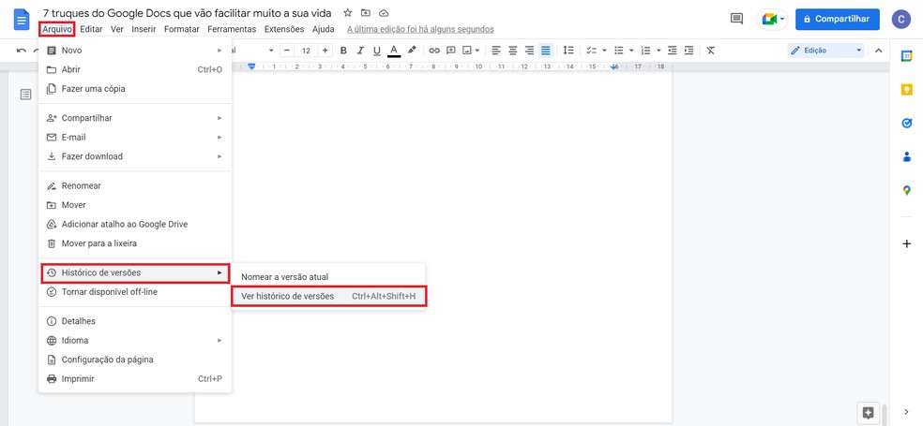Decrease the font size

pyautogui.click(x=287, y=51)
